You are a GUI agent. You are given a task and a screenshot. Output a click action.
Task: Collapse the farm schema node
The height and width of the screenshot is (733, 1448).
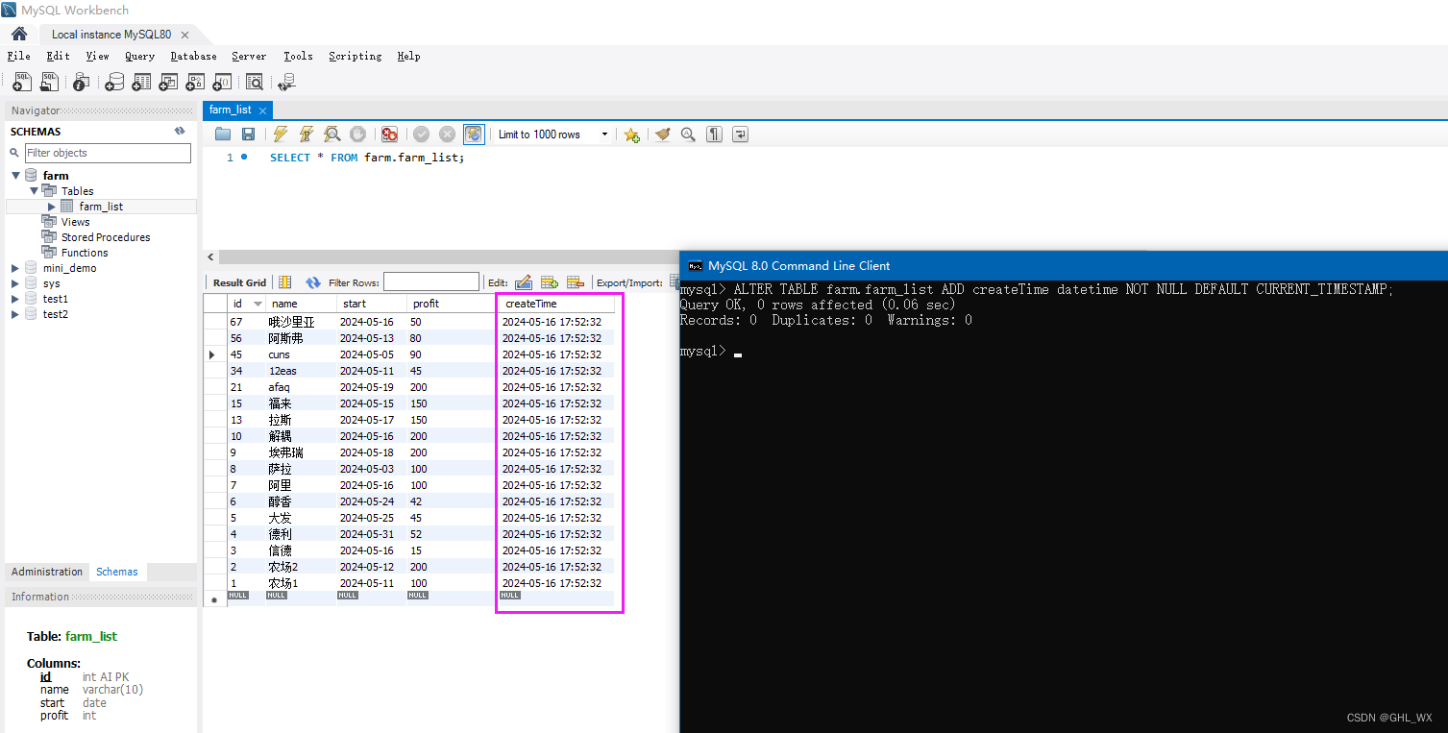coord(16,176)
